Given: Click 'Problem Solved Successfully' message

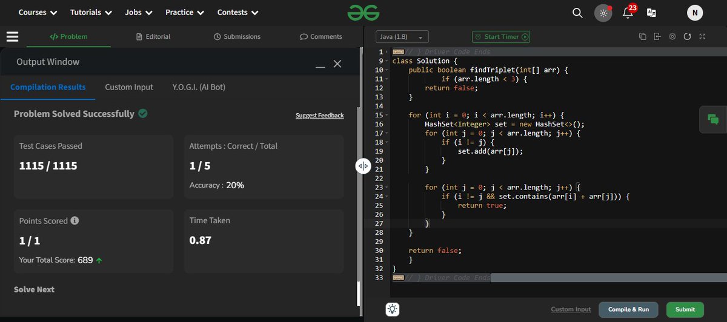Looking at the screenshot, I should (x=74, y=114).
